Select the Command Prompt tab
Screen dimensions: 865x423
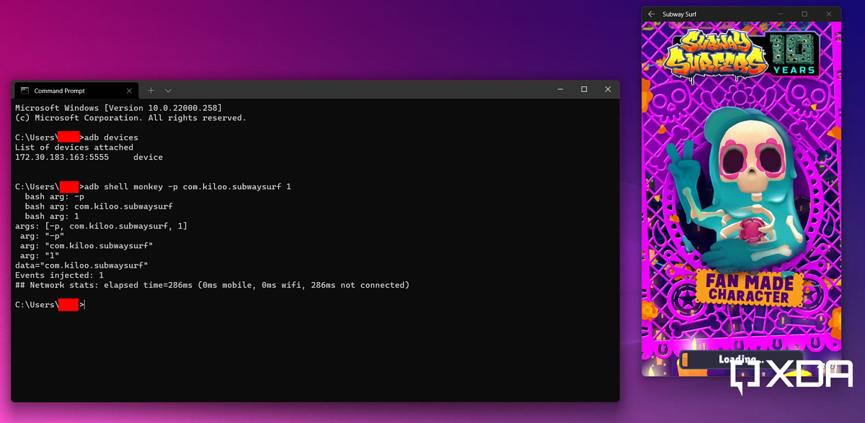76,91
